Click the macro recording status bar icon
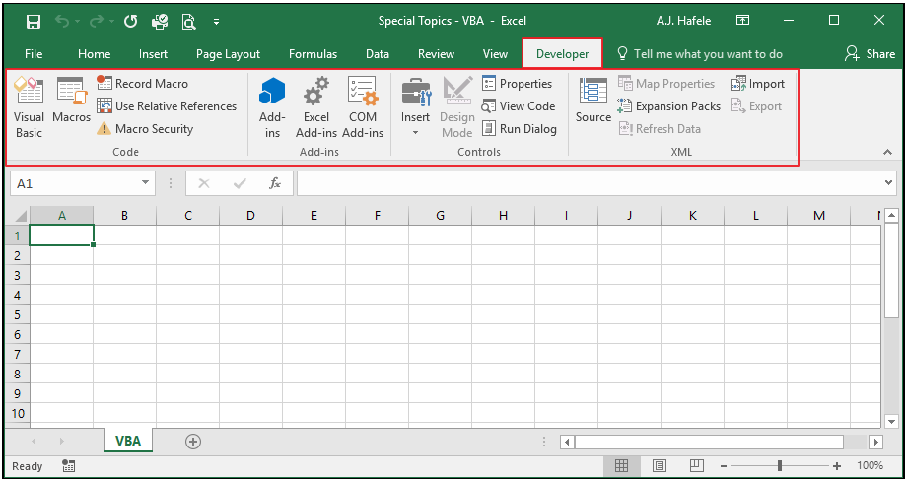906x480 pixels. tap(68, 465)
